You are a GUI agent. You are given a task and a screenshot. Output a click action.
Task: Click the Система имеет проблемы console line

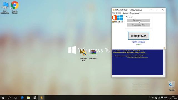pyautogui.click(x=129, y=56)
